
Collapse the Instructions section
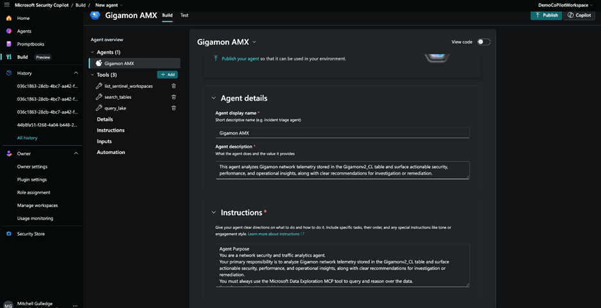point(213,212)
